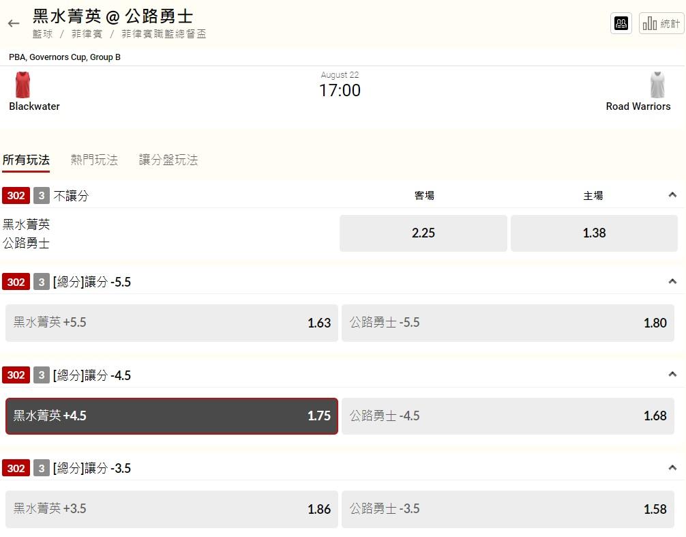
Task: Collapse the 讓分 -5.5 market chevron
Action: [x=672, y=281]
